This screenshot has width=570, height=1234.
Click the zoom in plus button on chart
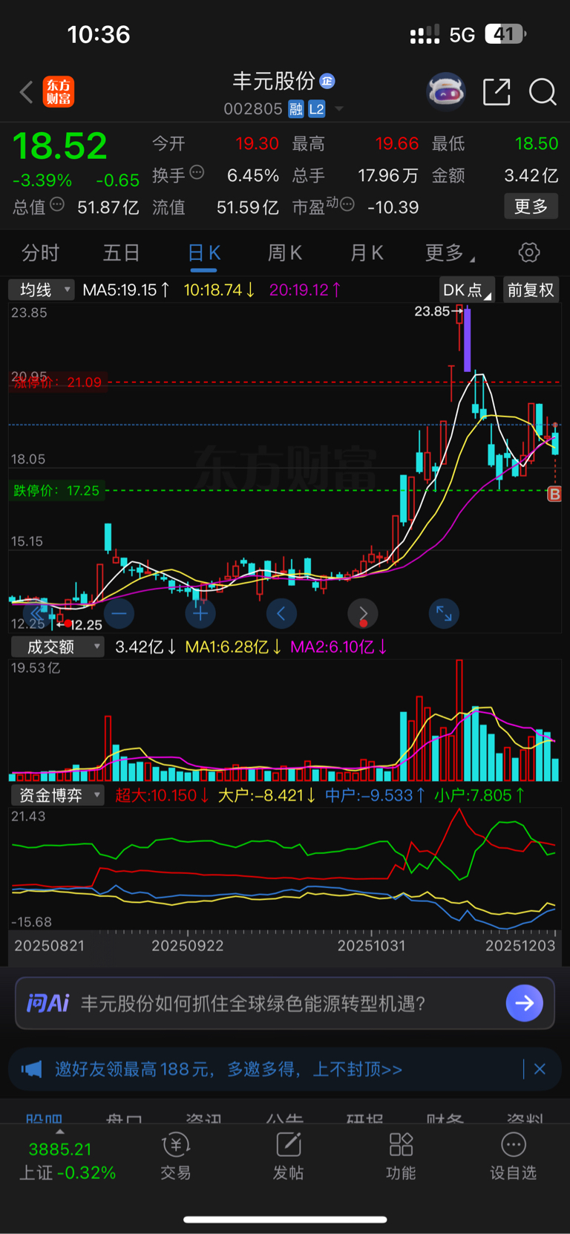click(200, 613)
